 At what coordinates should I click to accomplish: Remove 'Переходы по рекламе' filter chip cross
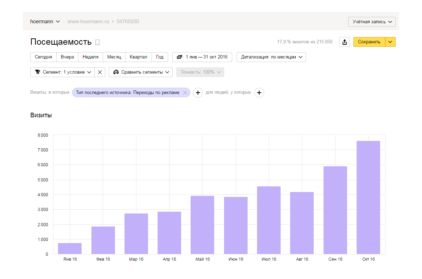(185, 93)
